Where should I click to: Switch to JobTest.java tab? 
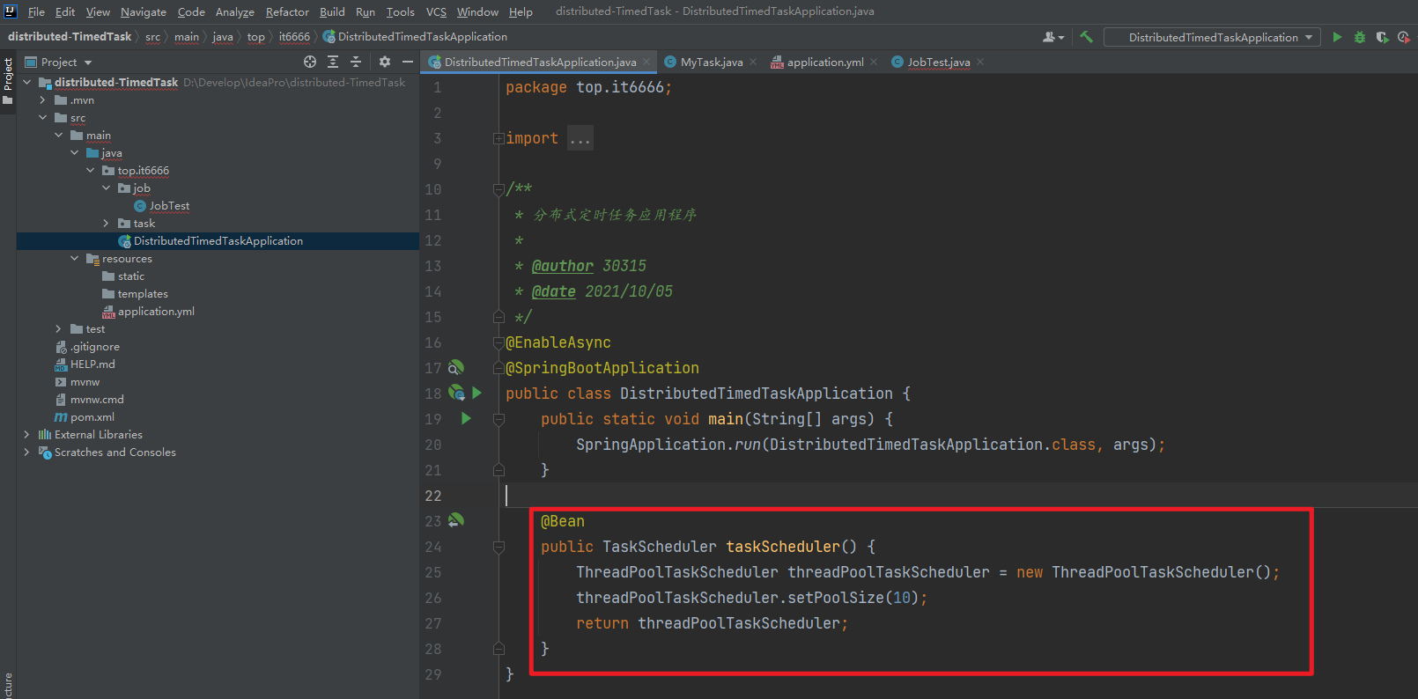(939, 62)
